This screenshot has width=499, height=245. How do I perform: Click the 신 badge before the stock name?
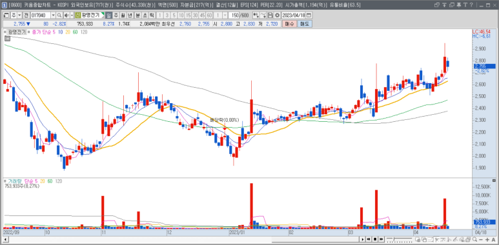coord(77,15)
